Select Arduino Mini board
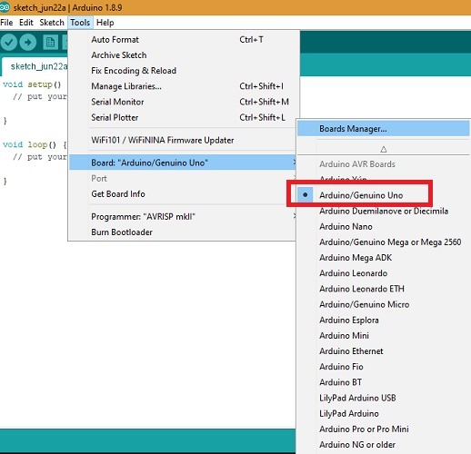Screen dimensions: 471x454 (x=384, y=336)
